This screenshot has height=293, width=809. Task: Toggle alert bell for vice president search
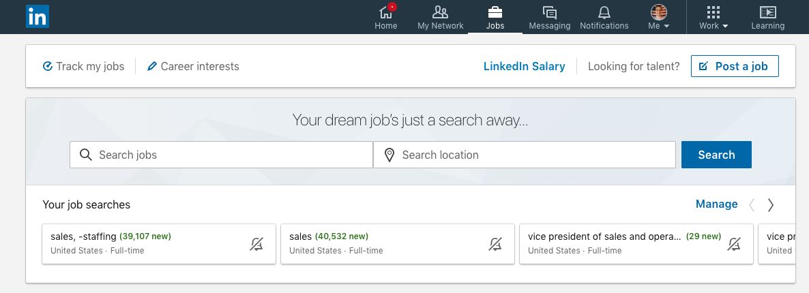coord(734,244)
